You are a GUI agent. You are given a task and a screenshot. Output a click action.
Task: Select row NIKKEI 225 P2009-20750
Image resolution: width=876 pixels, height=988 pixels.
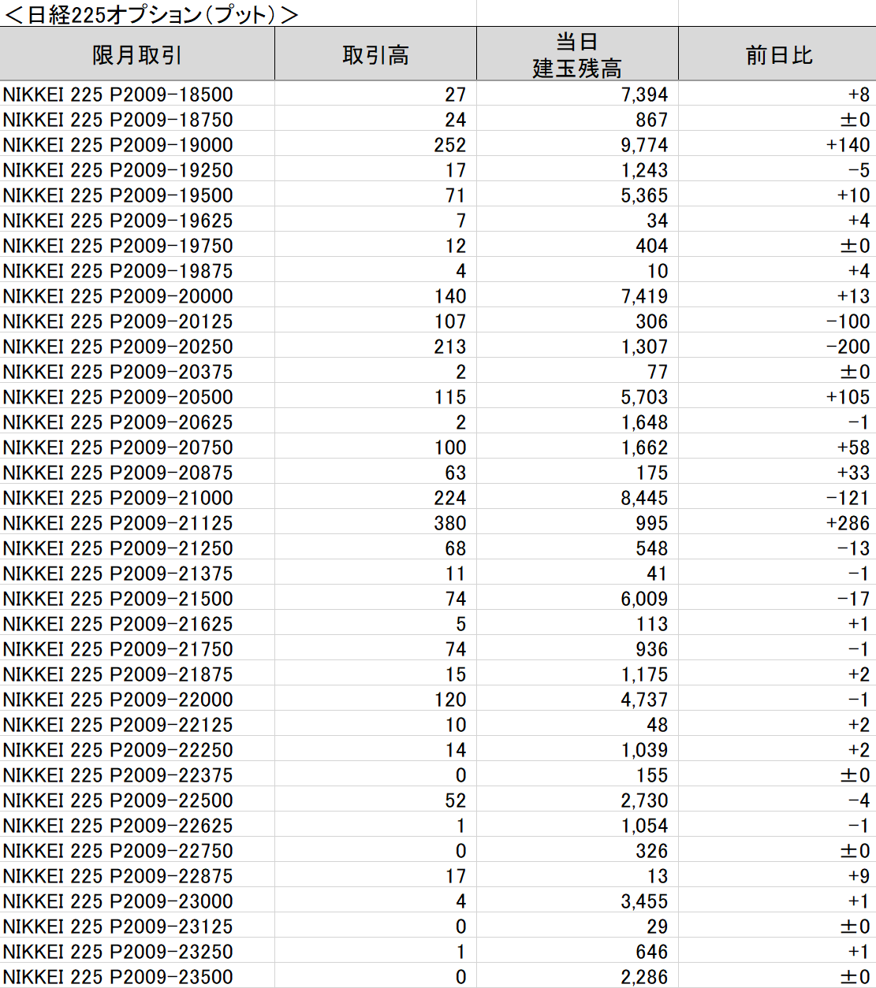point(438,447)
